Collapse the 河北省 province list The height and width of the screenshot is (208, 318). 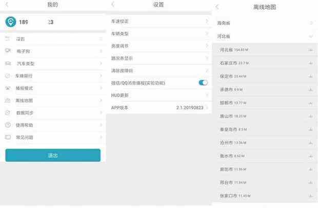coord(311,36)
